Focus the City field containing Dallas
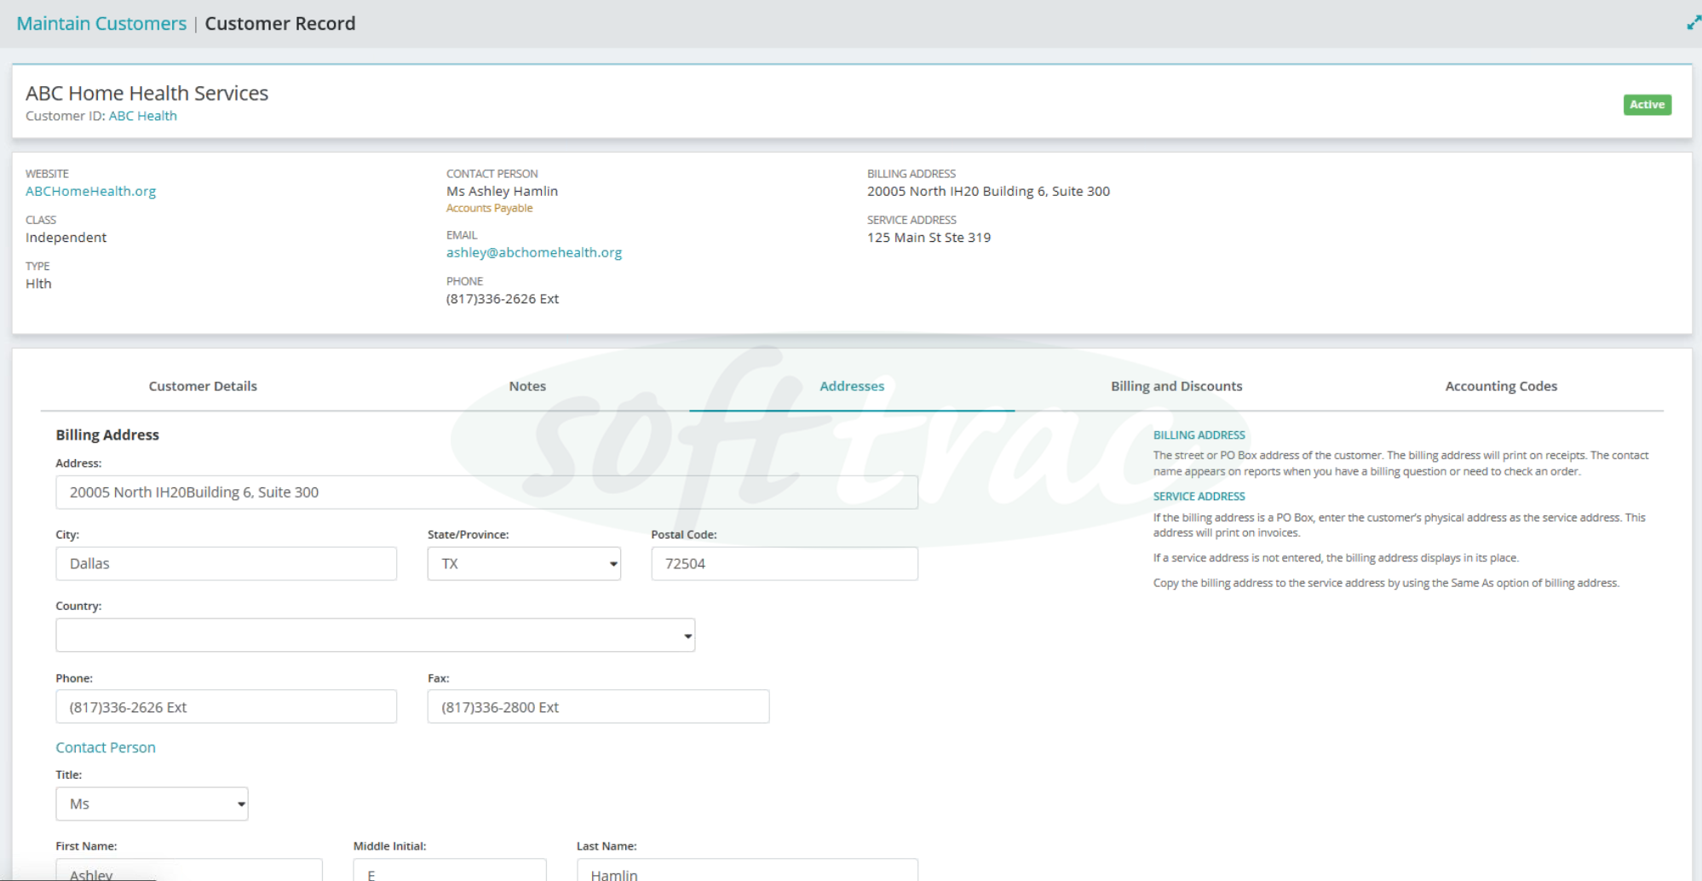This screenshot has width=1702, height=881. [227, 564]
